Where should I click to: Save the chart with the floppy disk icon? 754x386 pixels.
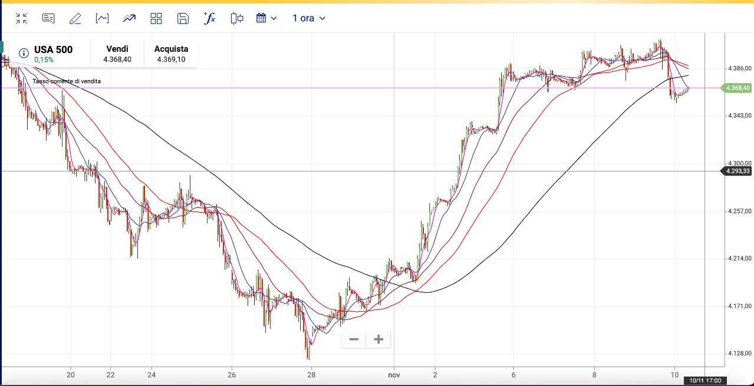[x=183, y=18]
